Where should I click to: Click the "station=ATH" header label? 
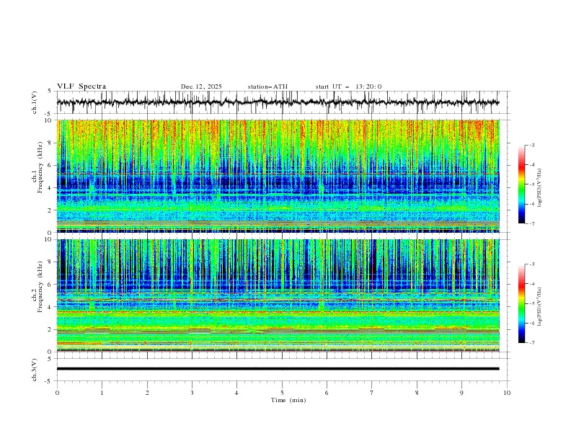click(x=267, y=86)
